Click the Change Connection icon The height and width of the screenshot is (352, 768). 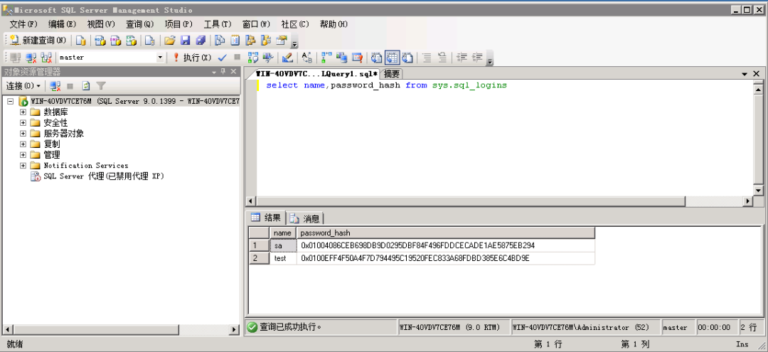pyautogui.click(x=46, y=58)
